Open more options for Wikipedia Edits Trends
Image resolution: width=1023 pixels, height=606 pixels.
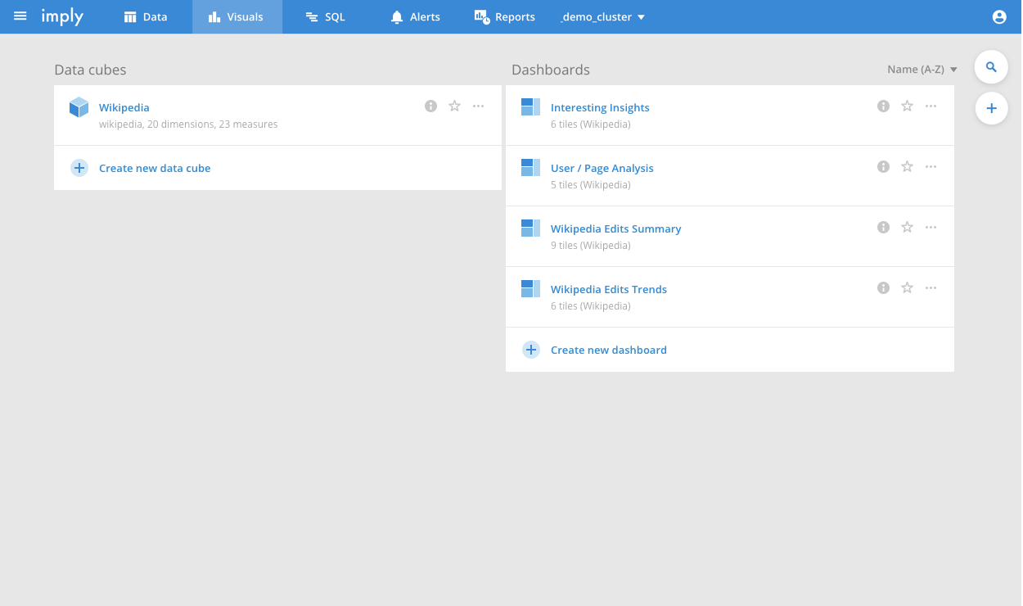click(931, 287)
